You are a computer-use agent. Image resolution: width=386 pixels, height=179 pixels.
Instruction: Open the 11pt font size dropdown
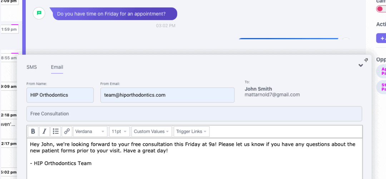(x=119, y=131)
